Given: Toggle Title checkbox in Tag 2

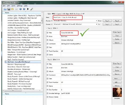Looking at the screenshot, I should [x=47, y=64].
